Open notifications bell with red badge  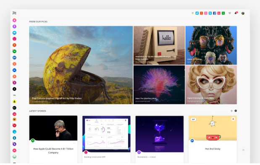pyautogui.click(x=236, y=13)
